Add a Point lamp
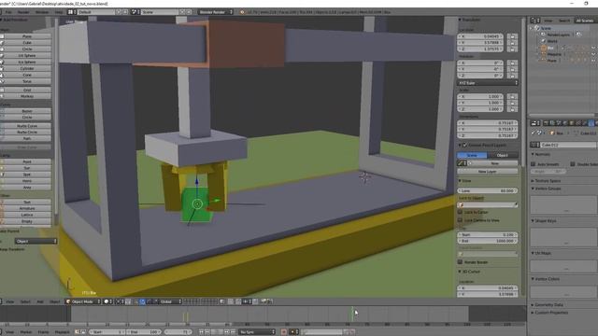The width and height of the screenshot is (598, 336). point(27,161)
